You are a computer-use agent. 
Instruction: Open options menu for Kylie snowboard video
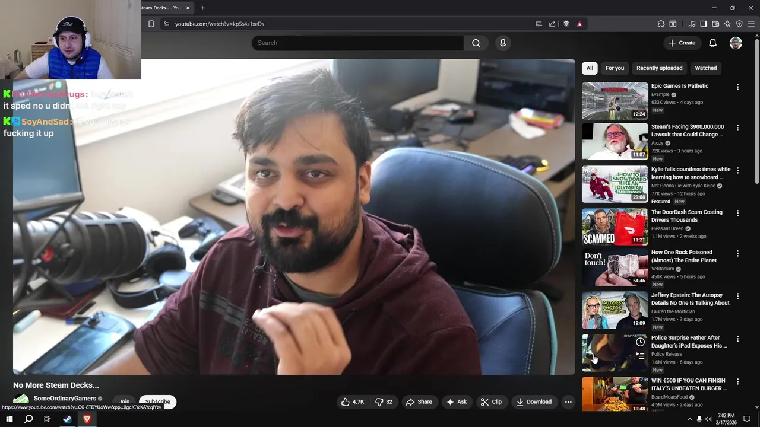pyautogui.click(x=737, y=170)
